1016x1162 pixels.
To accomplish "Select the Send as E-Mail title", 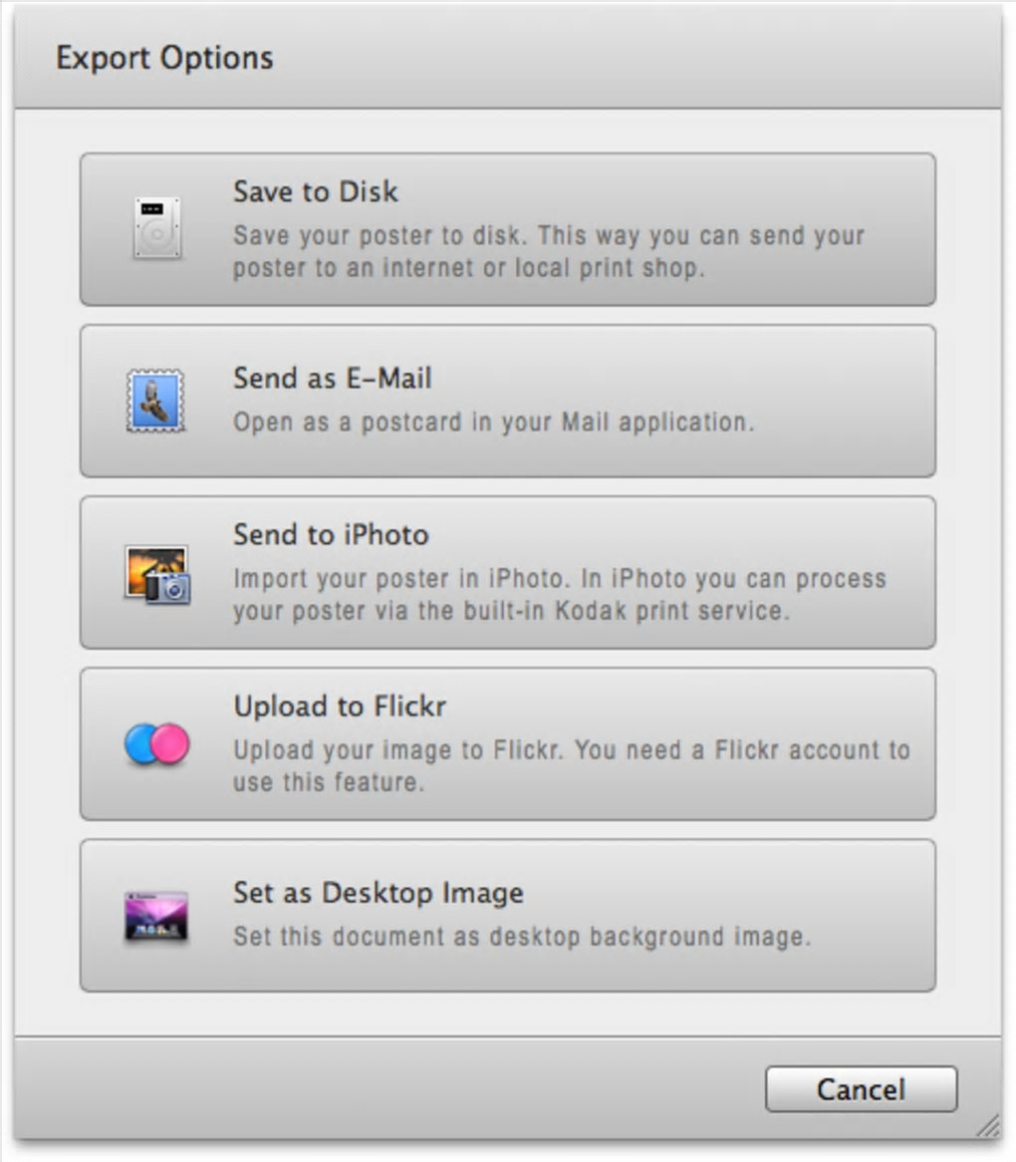I will tap(332, 379).
